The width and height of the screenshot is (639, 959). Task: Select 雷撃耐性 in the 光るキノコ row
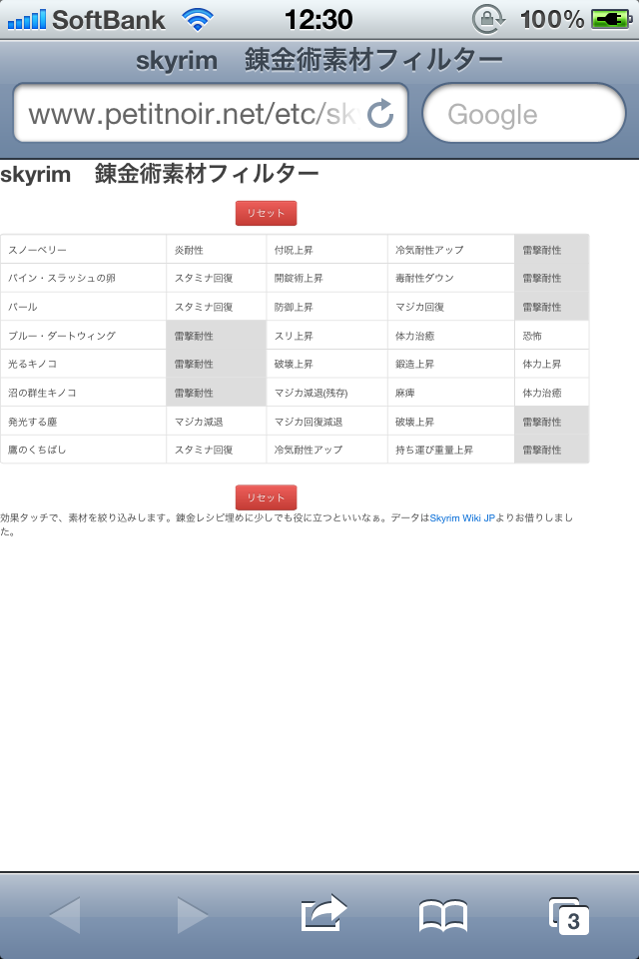[217, 364]
